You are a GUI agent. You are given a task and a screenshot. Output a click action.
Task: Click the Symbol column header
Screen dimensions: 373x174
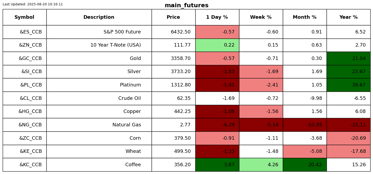pos(24,17)
